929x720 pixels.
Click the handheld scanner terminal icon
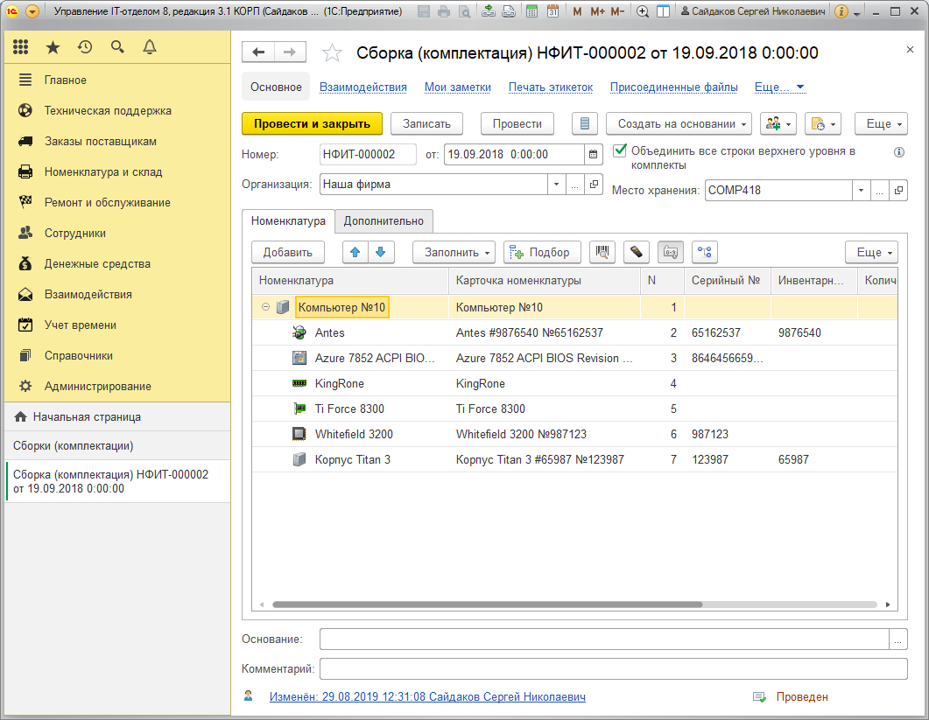[637, 252]
